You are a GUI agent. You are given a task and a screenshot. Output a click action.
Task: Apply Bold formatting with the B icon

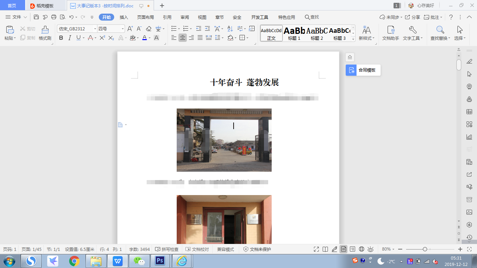click(x=61, y=38)
